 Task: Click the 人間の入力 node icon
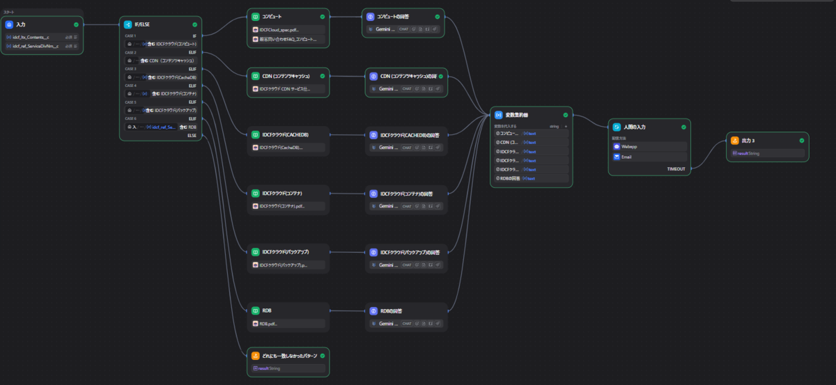pyautogui.click(x=617, y=127)
